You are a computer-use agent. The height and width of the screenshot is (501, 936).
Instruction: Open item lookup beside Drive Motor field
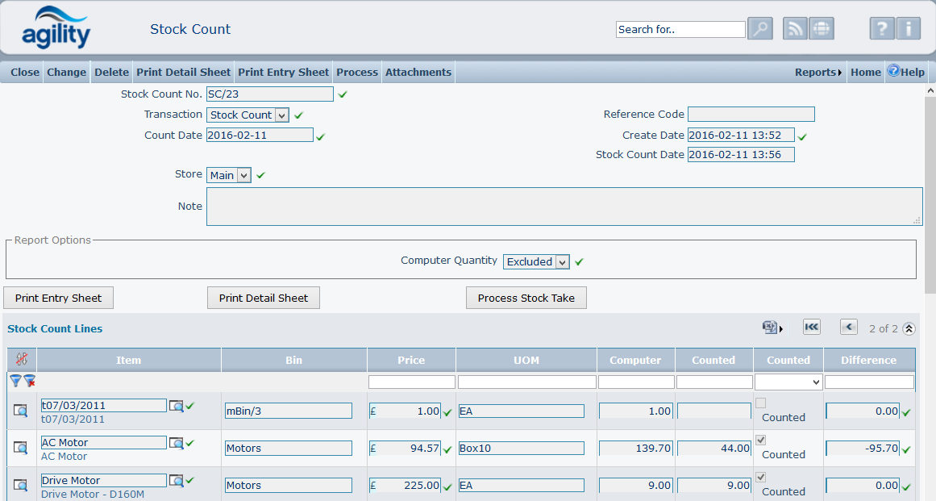pyautogui.click(x=176, y=480)
